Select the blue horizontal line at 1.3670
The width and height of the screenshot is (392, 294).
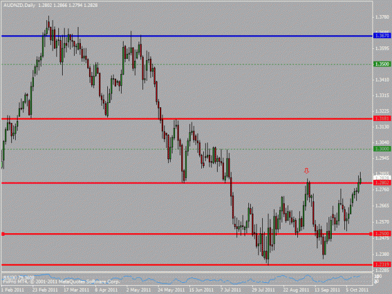tap(187, 36)
